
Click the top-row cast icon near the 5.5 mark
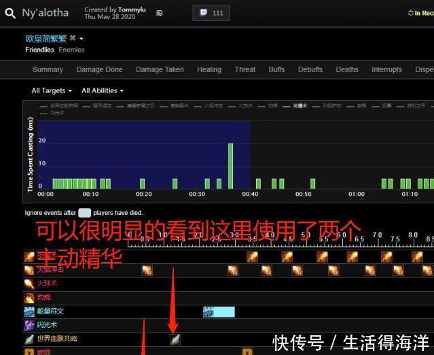pos(322,256)
